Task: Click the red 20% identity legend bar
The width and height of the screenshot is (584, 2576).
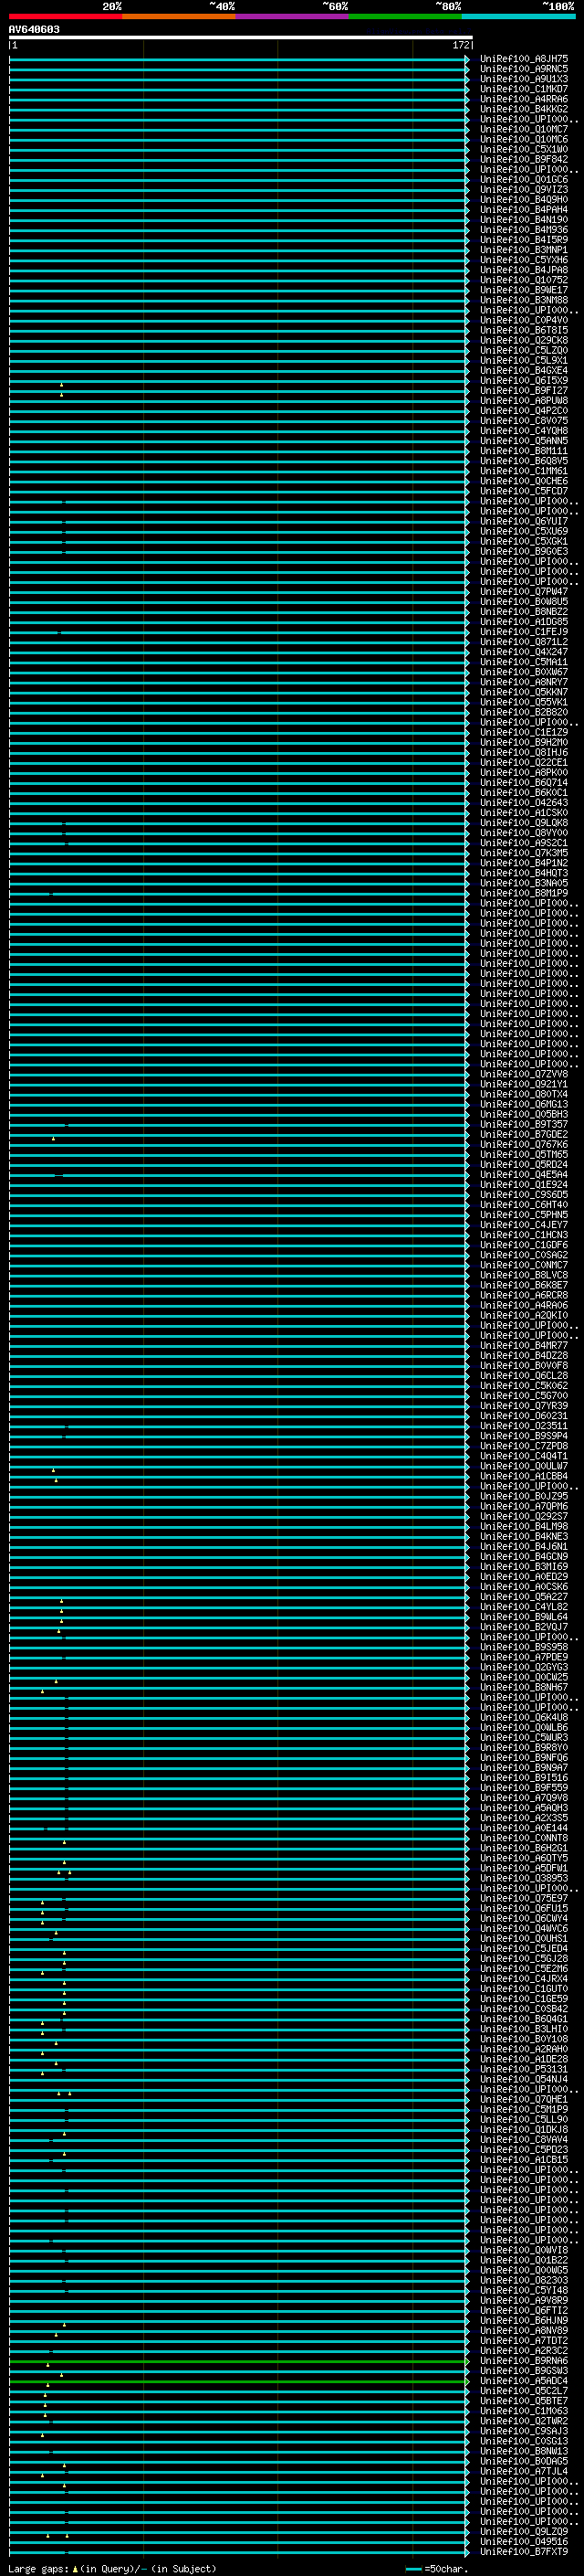Action: 65,17
